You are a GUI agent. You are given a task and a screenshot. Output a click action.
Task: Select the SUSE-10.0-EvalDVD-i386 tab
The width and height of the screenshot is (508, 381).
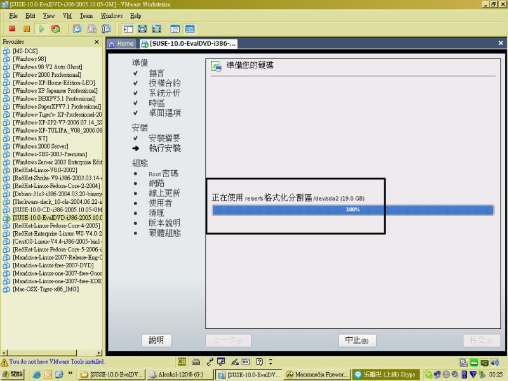pos(189,43)
